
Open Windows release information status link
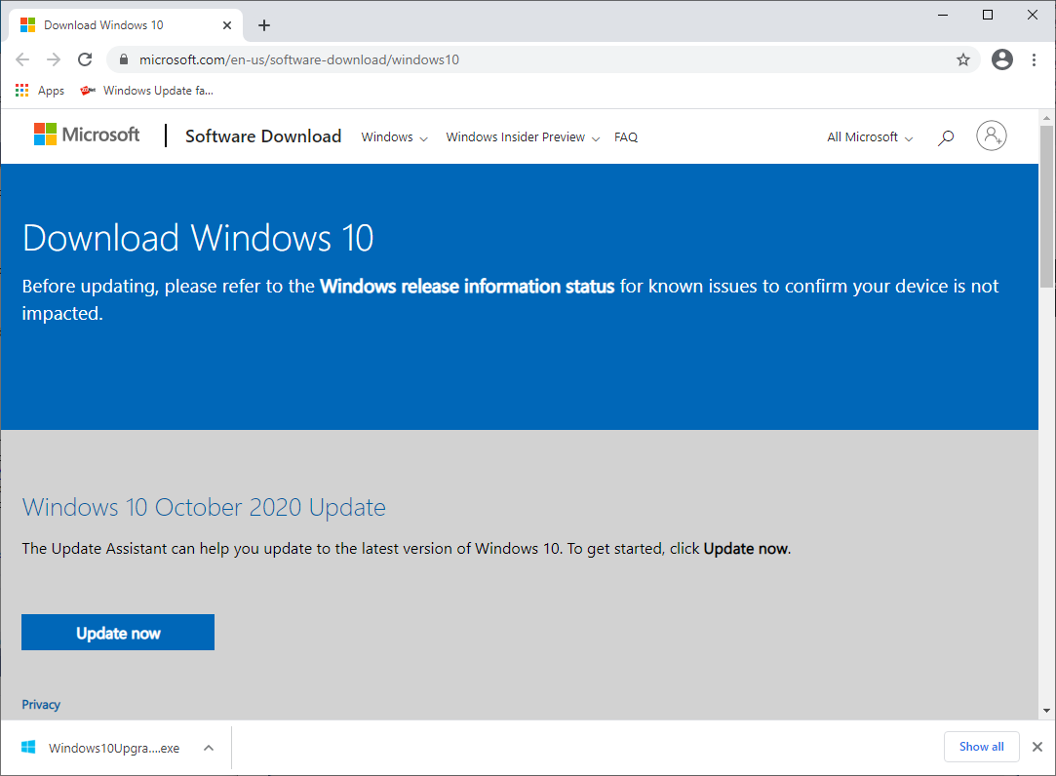(x=467, y=287)
